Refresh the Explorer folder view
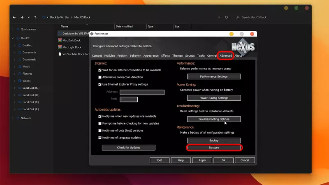The height and width of the screenshot is (185, 329). pos(226,17)
